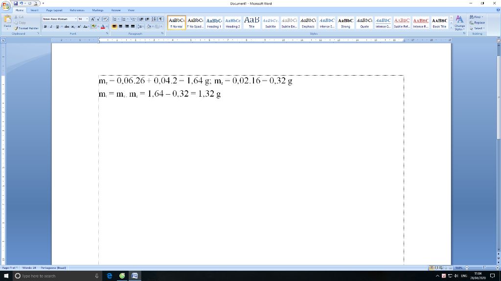Click the Windows search box

(x=57, y=276)
